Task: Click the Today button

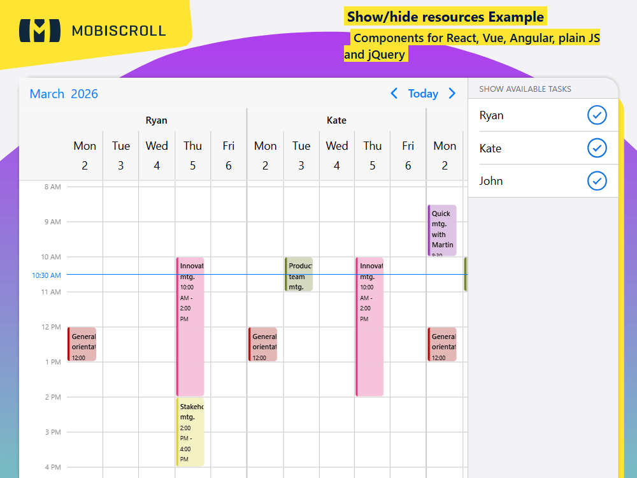Action: coord(423,93)
